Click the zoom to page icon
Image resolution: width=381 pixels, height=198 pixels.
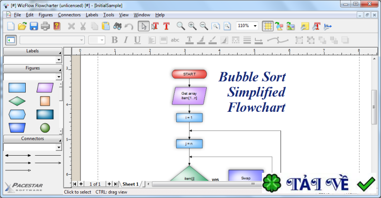227,26
